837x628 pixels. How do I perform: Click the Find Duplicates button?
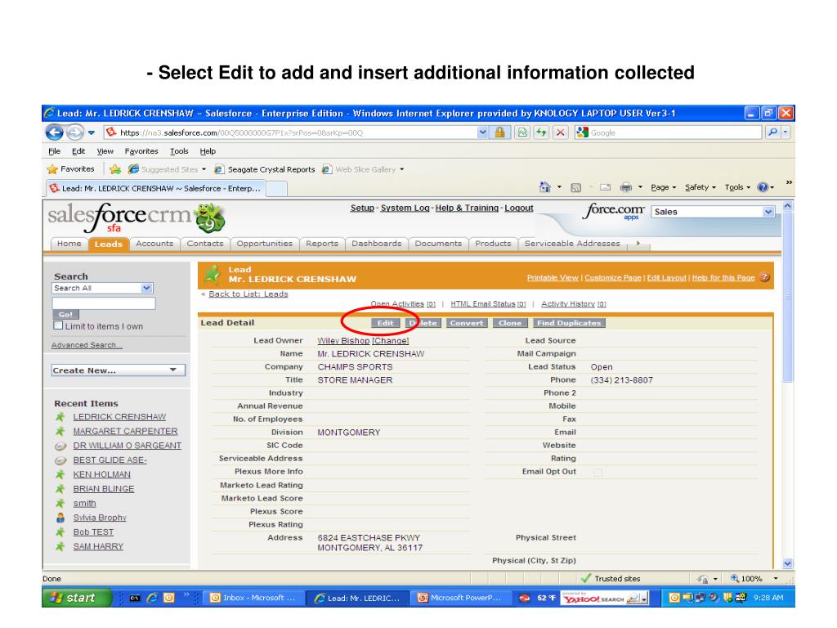(569, 323)
